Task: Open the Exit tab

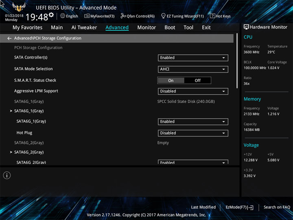Action: click(x=206, y=28)
